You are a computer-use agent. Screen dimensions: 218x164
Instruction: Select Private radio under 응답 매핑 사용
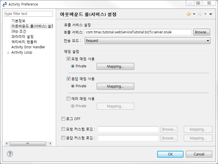tap(73, 86)
